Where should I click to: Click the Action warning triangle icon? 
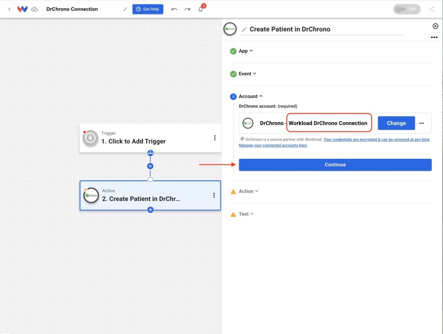[233, 192]
